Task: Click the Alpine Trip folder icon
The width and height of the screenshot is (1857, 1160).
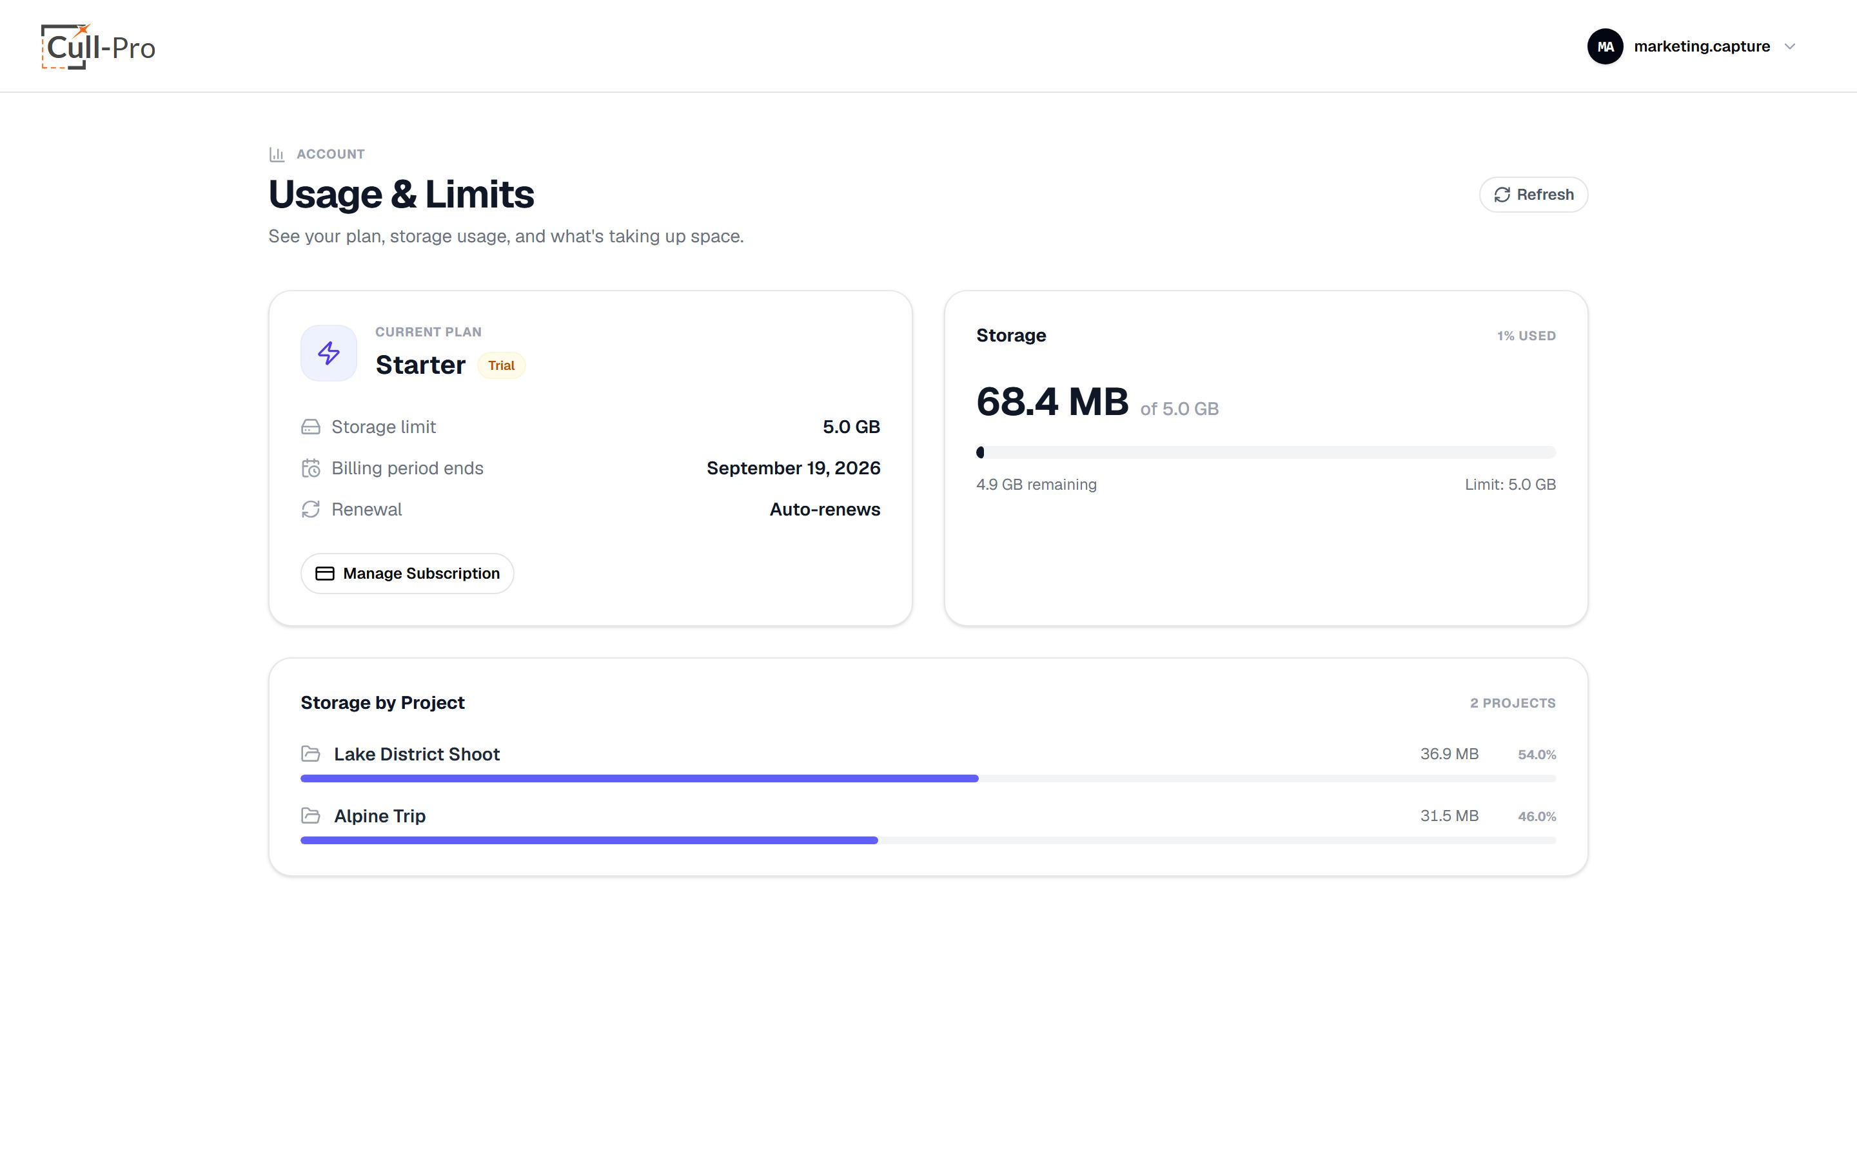Action: click(x=311, y=815)
